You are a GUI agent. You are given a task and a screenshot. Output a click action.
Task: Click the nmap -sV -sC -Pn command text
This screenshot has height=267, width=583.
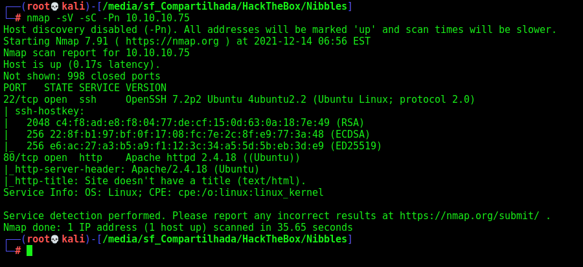click(x=108, y=18)
